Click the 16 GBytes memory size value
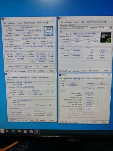This screenshot has width=113, height=151. pyautogui.click(x=73, y=86)
